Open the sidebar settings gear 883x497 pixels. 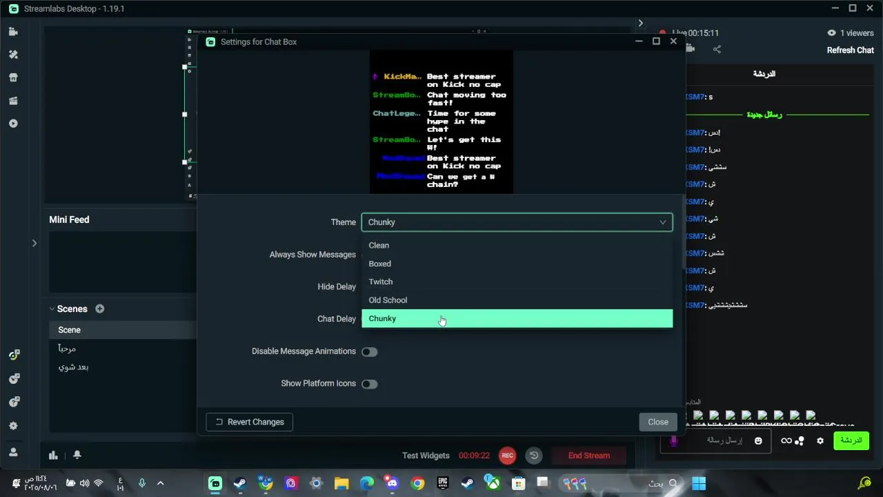(x=13, y=426)
